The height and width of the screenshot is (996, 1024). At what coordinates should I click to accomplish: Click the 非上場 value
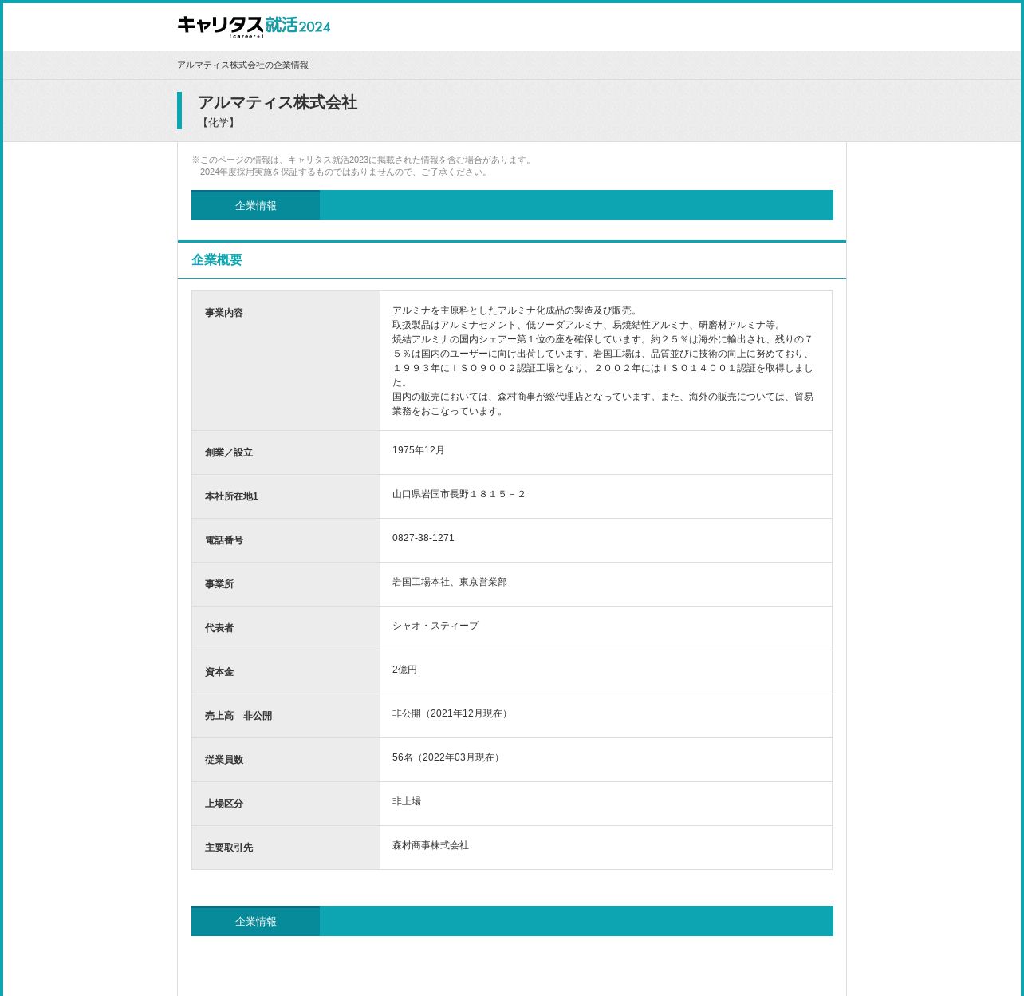[407, 801]
